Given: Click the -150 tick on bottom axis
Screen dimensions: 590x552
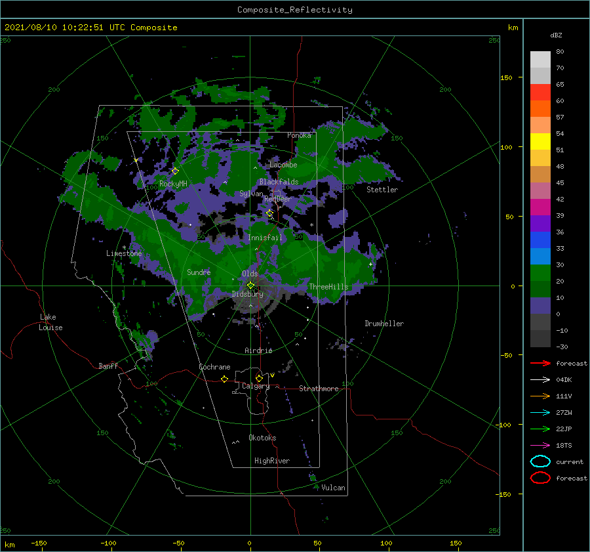Looking at the screenshot, I should pos(39,543).
